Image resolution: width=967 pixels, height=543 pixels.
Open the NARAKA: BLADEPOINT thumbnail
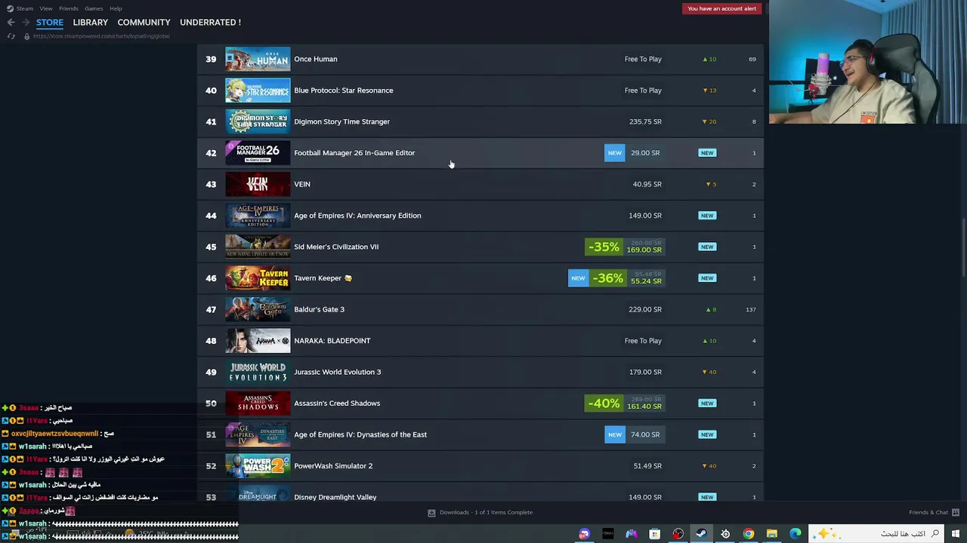[258, 341]
